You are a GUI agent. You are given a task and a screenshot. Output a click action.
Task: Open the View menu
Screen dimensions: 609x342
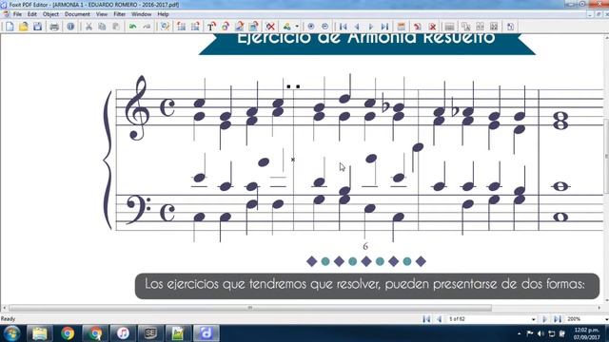[102, 14]
